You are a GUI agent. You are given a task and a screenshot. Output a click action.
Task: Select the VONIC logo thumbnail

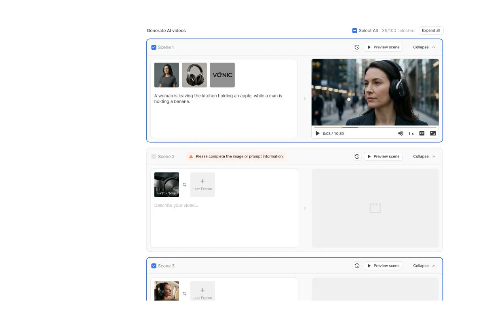click(x=222, y=75)
